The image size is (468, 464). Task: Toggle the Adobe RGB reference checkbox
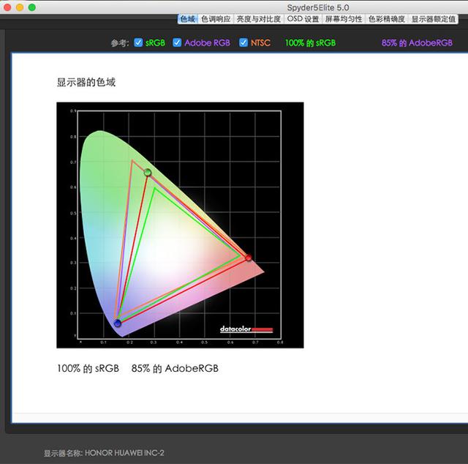177,42
